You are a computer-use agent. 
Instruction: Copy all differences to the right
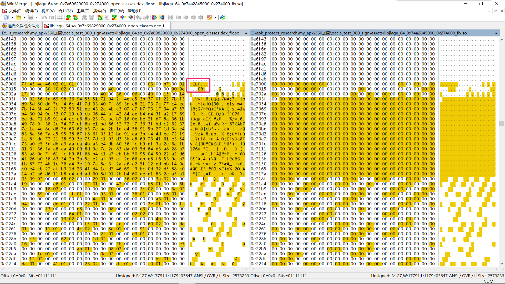click(x=154, y=18)
